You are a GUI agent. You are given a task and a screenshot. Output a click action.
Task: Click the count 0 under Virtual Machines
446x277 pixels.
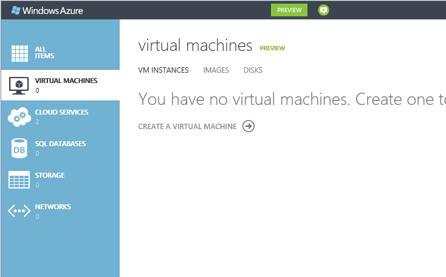pyautogui.click(x=37, y=90)
